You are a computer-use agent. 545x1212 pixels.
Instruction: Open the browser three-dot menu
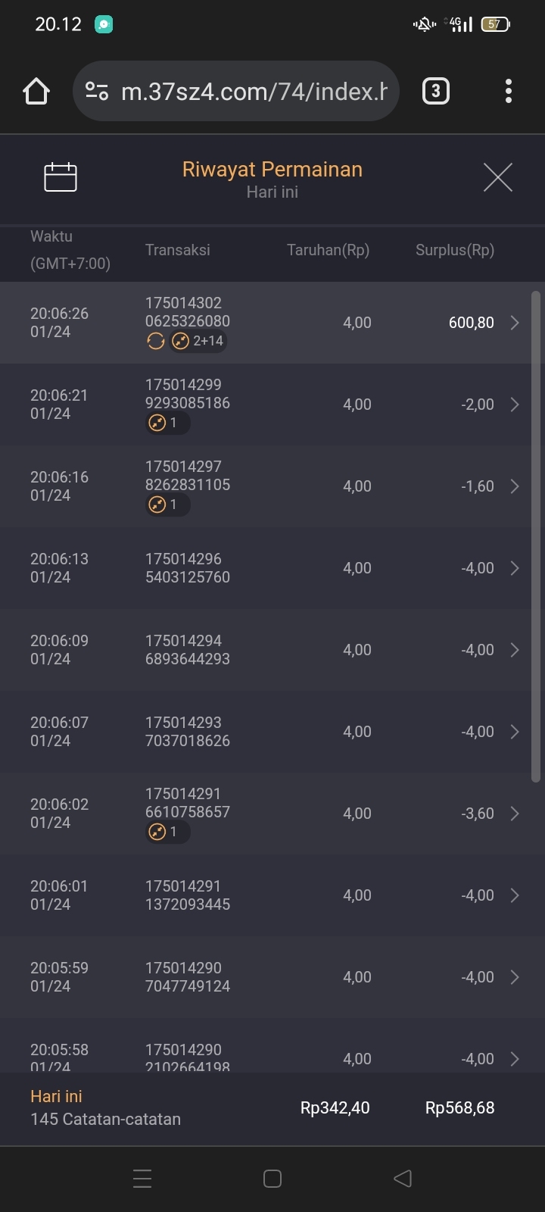509,92
